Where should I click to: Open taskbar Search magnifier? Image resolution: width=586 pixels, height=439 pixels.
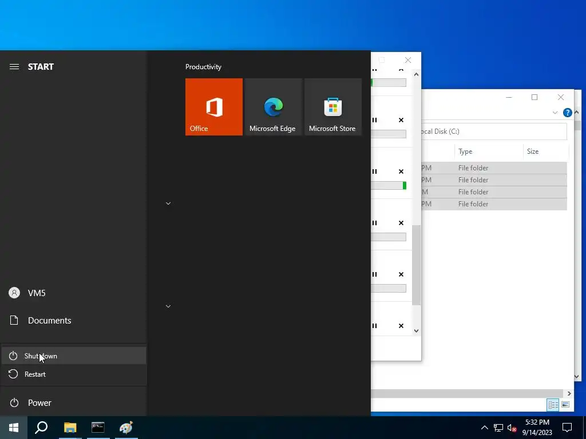(x=41, y=428)
